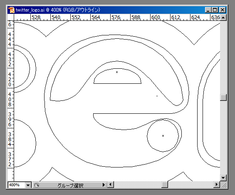The image size is (235, 195).
Task: Click the window resize grip corner
Action: [223, 185]
